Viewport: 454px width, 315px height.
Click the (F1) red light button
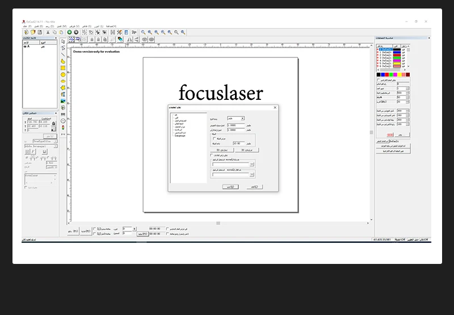[73, 232]
